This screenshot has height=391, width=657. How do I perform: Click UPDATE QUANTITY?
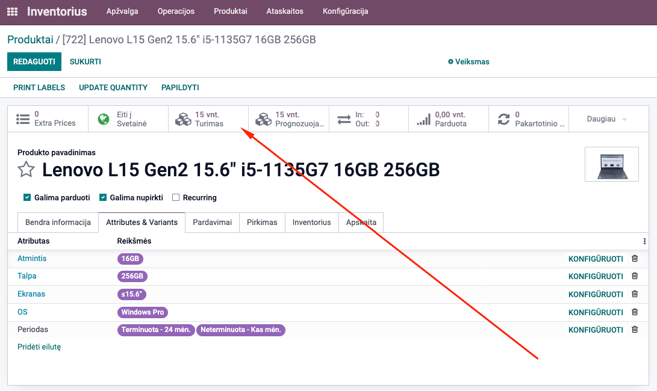[x=113, y=87]
